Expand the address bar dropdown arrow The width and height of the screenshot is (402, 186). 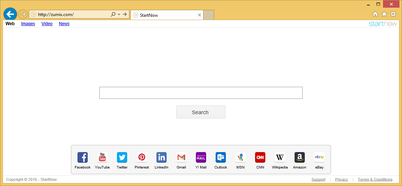[x=119, y=15]
